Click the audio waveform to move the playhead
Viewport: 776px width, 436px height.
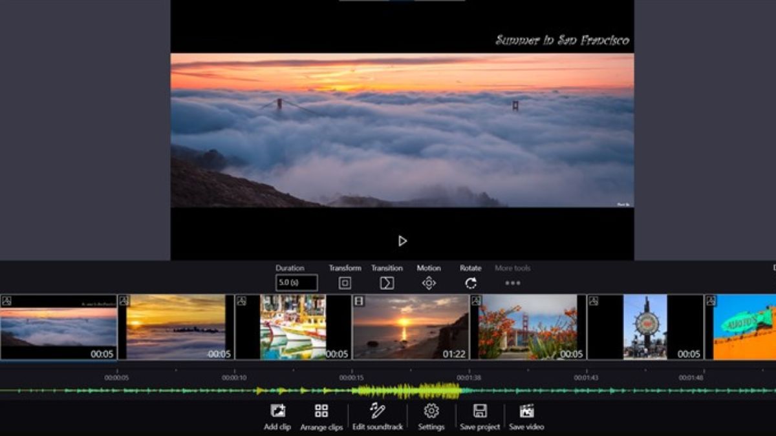pos(388,390)
